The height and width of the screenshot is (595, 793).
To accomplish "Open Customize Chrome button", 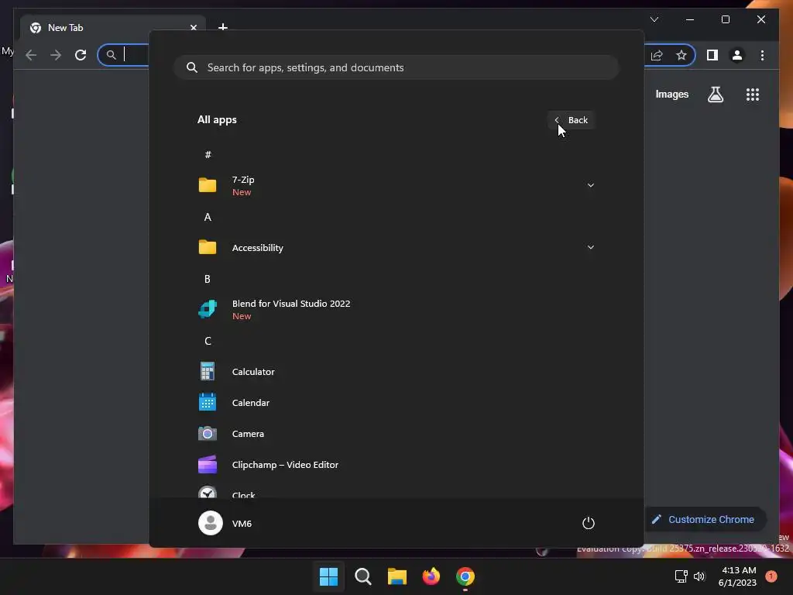I will tap(705, 520).
